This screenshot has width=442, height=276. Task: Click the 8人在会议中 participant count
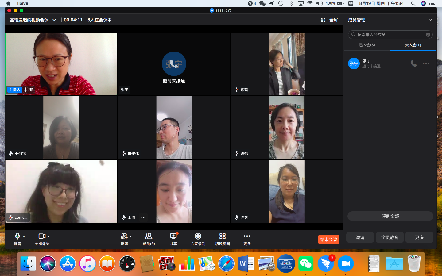pyautogui.click(x=99, y=20)
